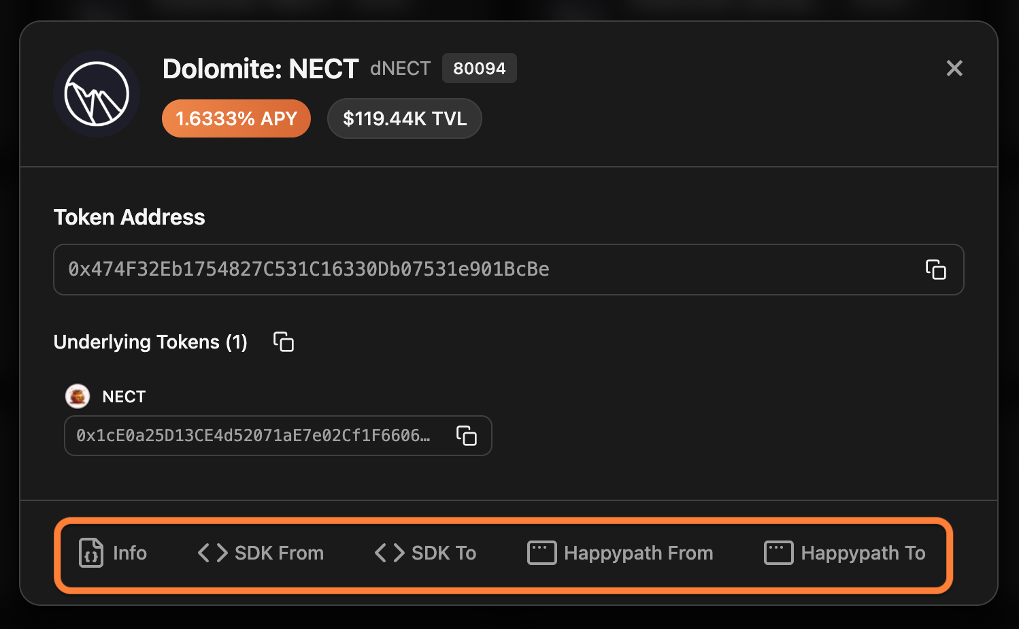Close the Dolomite NECT dialog
This screenshot has width=1019, height=629.
(x=954, y=68)
